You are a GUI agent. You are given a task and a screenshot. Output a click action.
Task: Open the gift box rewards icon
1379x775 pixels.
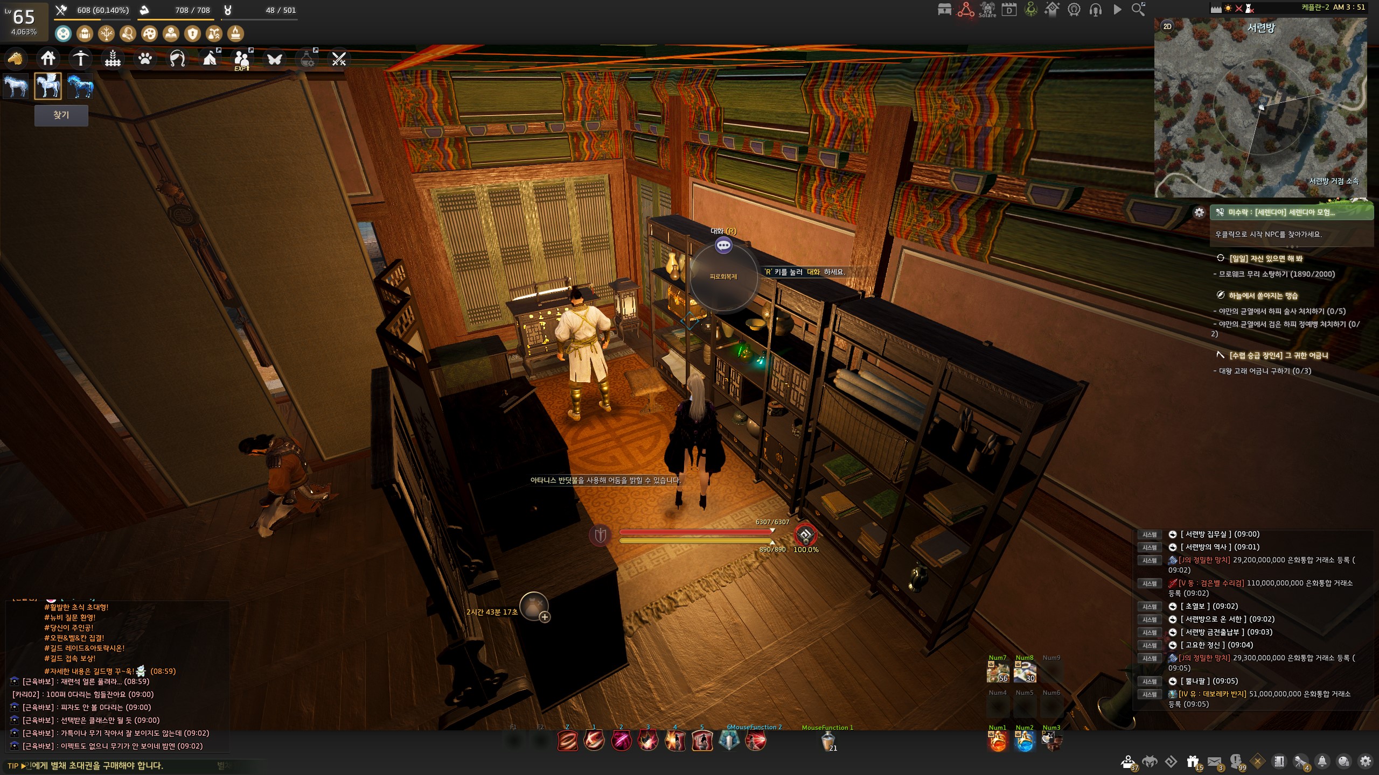click(x=1193, y=762)
